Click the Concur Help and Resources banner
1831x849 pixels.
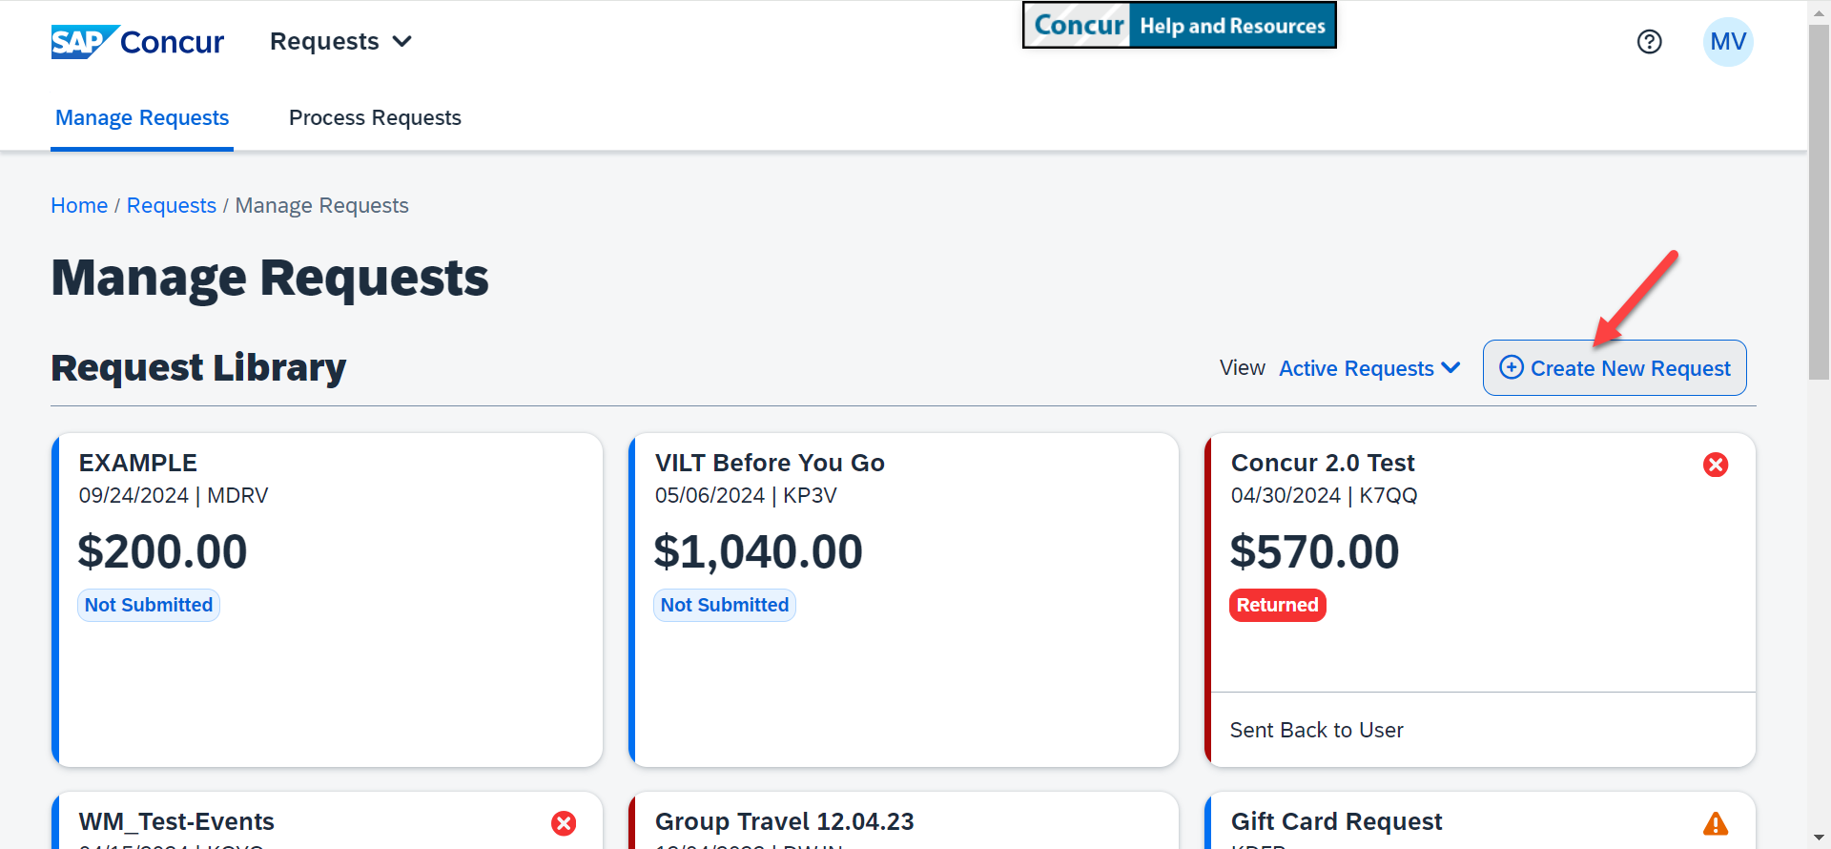tap(1179, 25)
